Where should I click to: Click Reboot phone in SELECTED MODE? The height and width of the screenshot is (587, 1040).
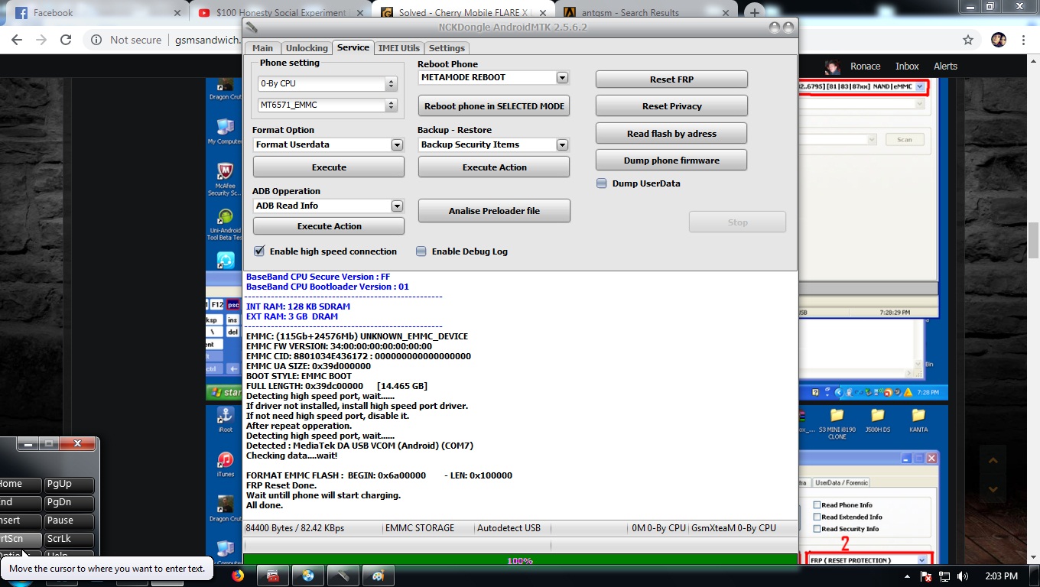pos(494,106)
